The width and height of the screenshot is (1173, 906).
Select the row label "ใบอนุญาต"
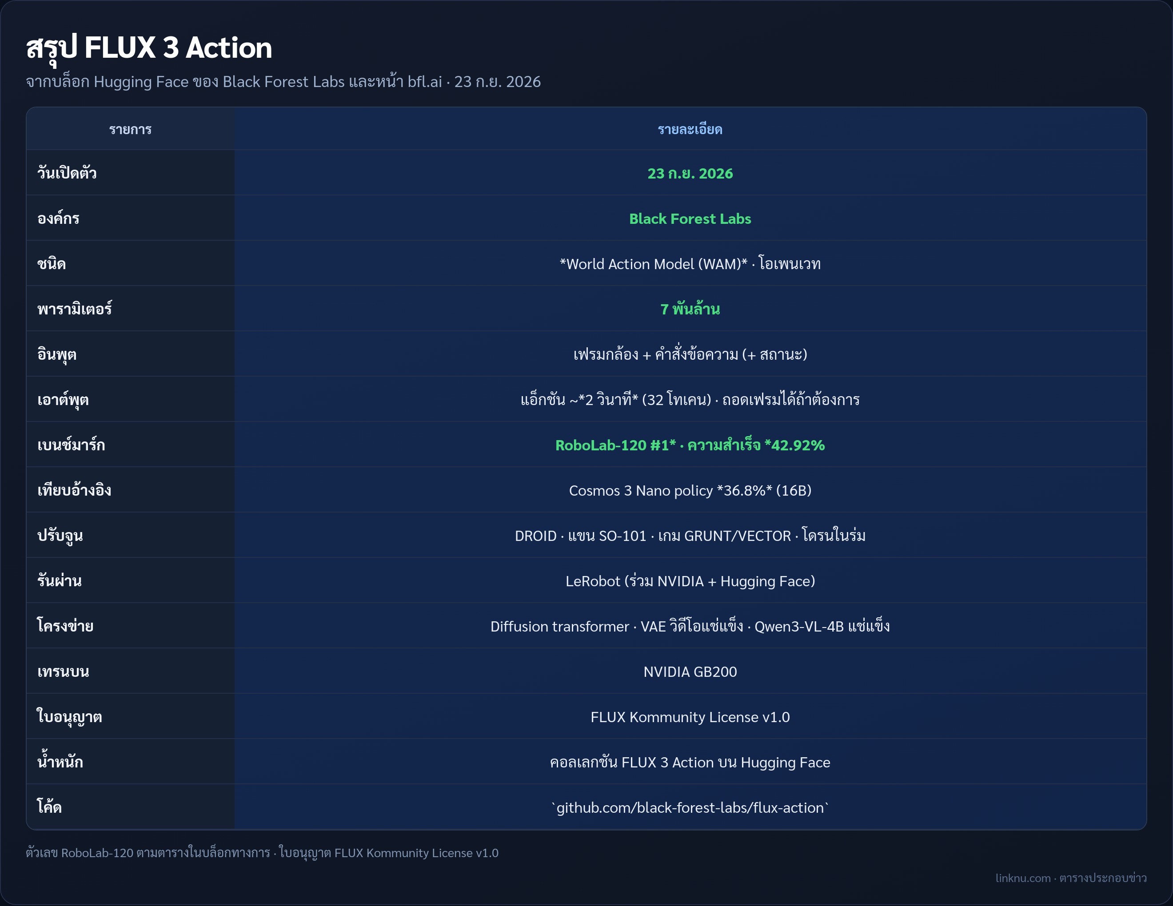click(x=69, y=717)
